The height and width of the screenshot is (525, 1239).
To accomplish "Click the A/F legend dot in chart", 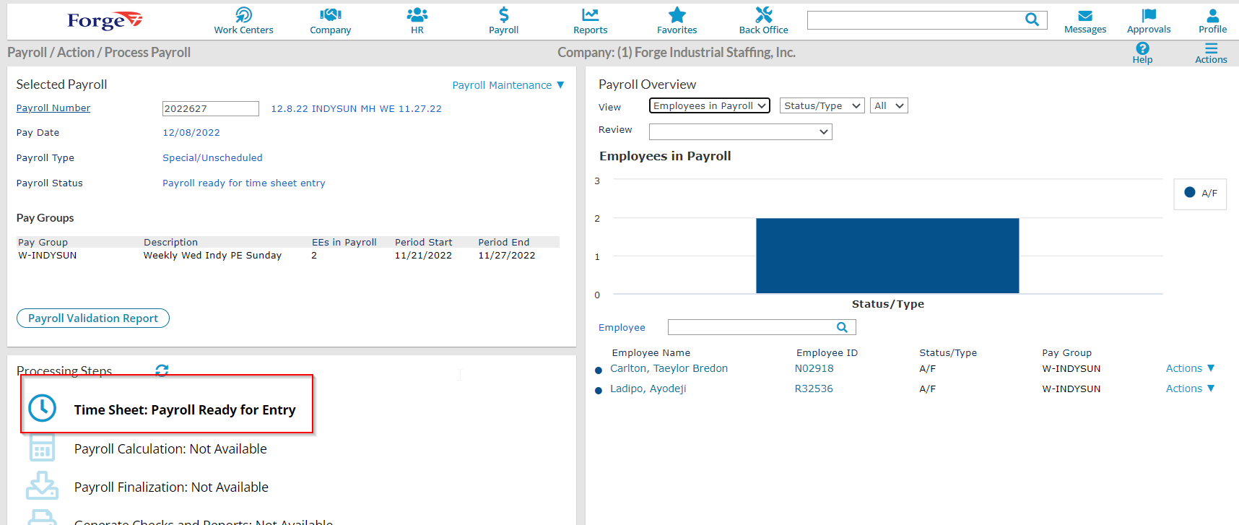I will (x=1190, y=192).
